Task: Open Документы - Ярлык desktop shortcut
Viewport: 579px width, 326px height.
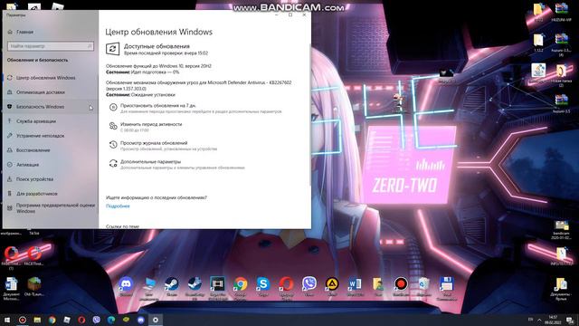Action: (561, 289)
